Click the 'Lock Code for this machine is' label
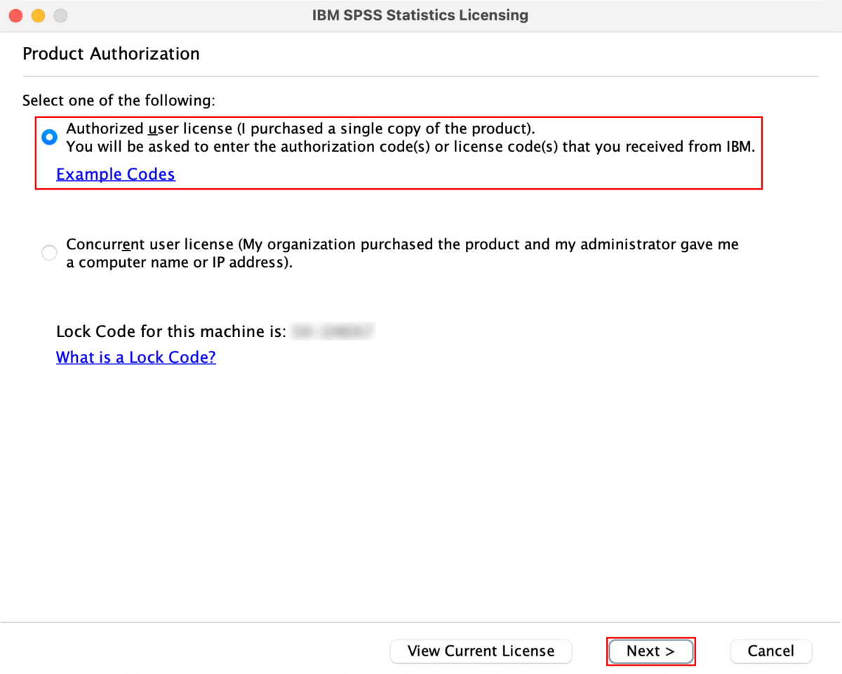842x674 pixels. [171, 331]
